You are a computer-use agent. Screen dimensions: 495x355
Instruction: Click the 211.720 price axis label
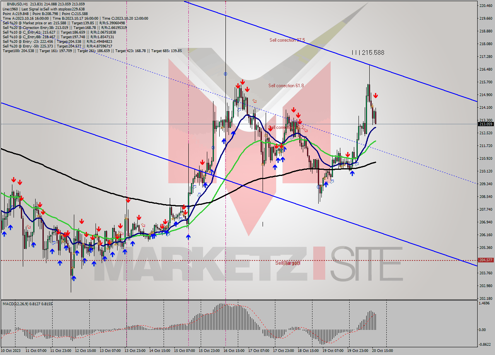pos(486,146)
